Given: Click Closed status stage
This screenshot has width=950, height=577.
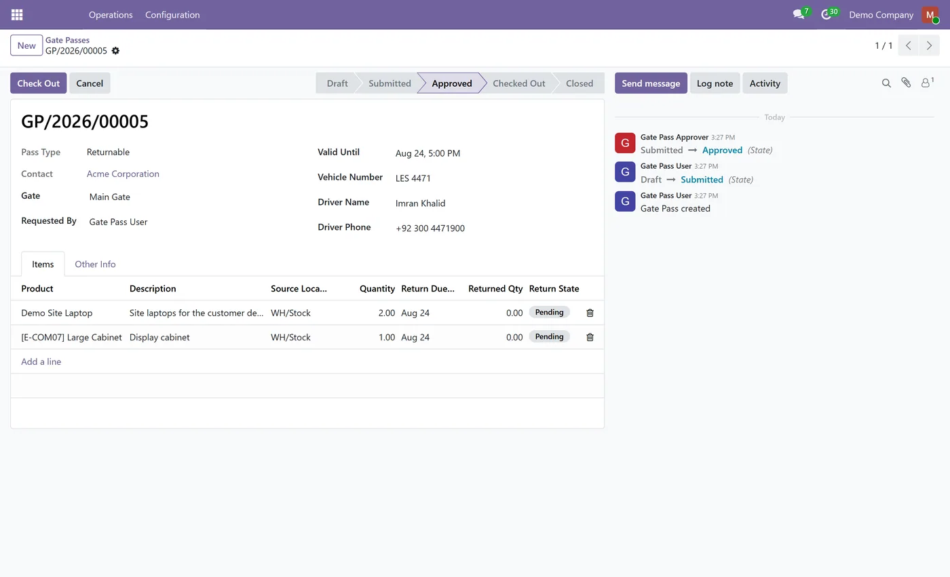Looking at the screenshot, I should [x=579, y=83].
